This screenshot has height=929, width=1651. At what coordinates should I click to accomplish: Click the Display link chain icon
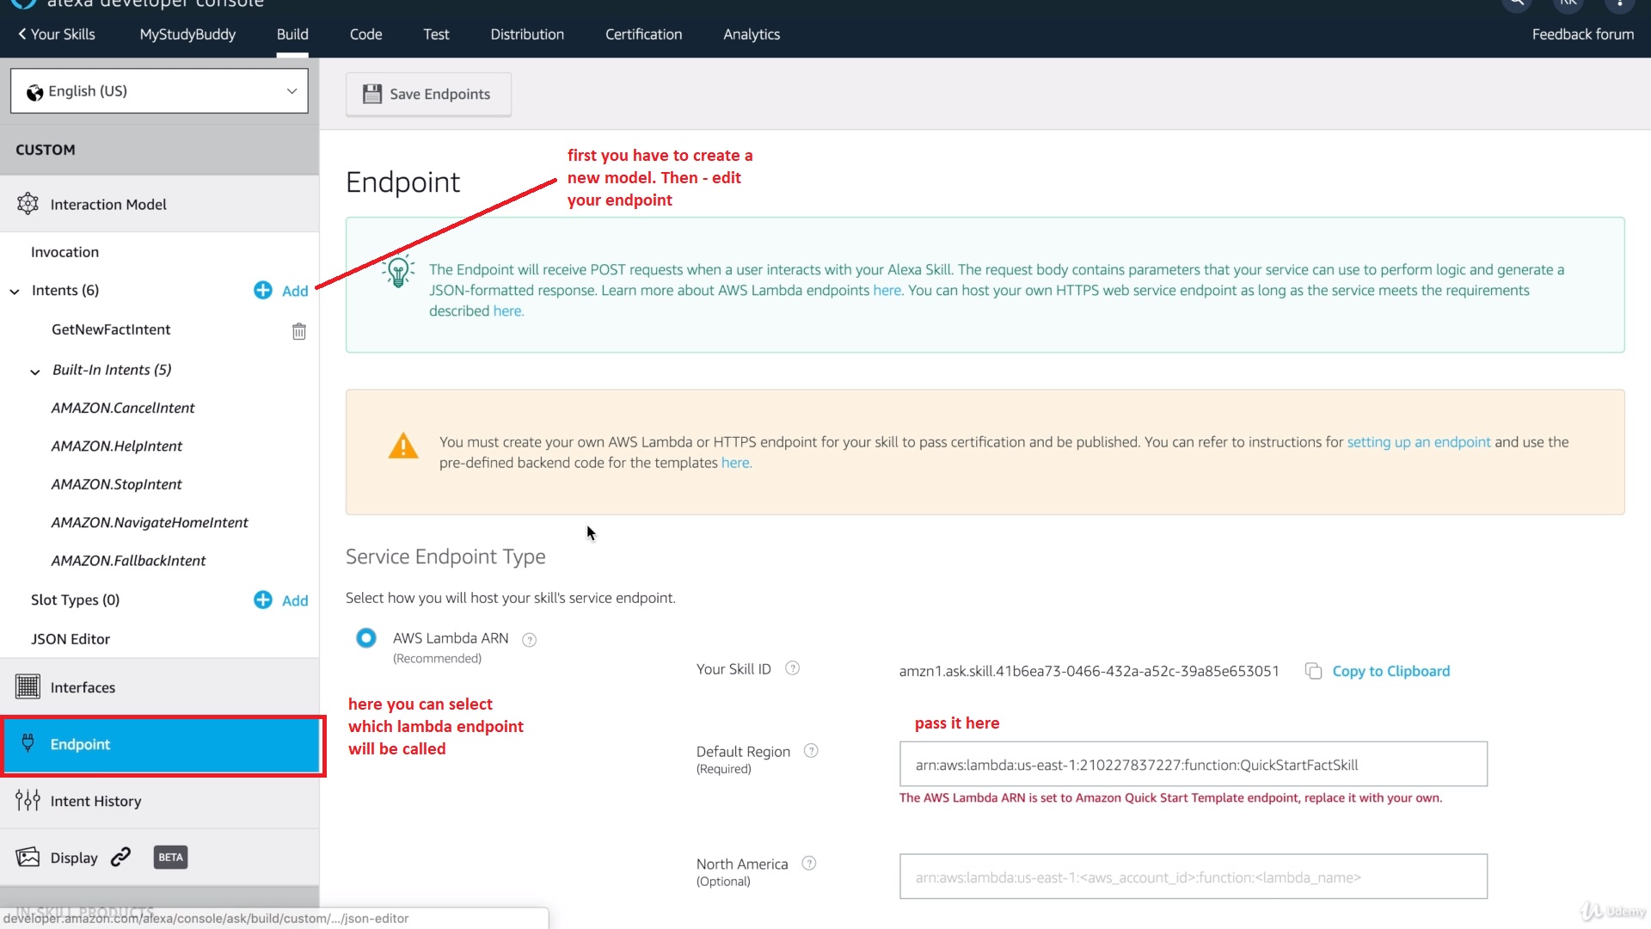pyautogui.click(x=121, y=857)
